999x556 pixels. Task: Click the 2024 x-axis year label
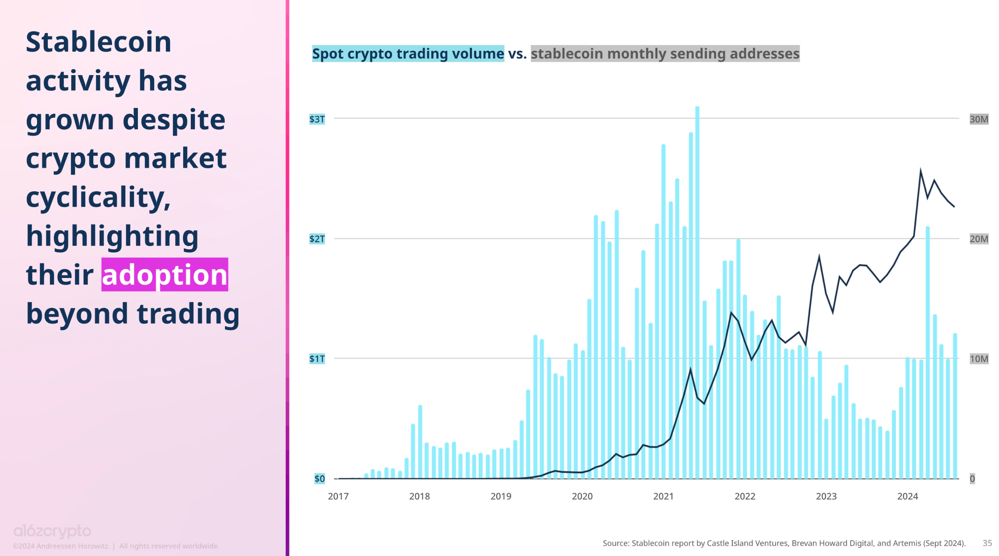908,496
